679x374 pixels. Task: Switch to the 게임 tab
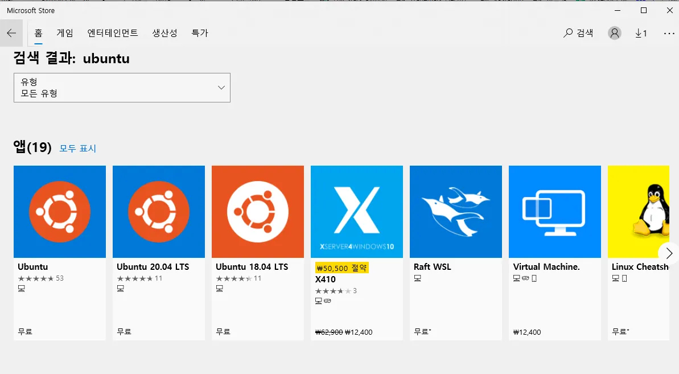65,33
